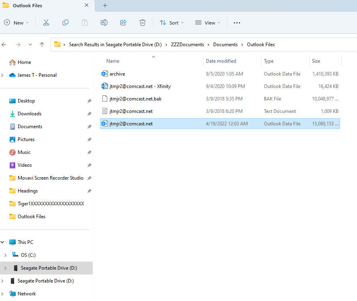Click Documents in the address breadcrumb

[x=225, y=45]
